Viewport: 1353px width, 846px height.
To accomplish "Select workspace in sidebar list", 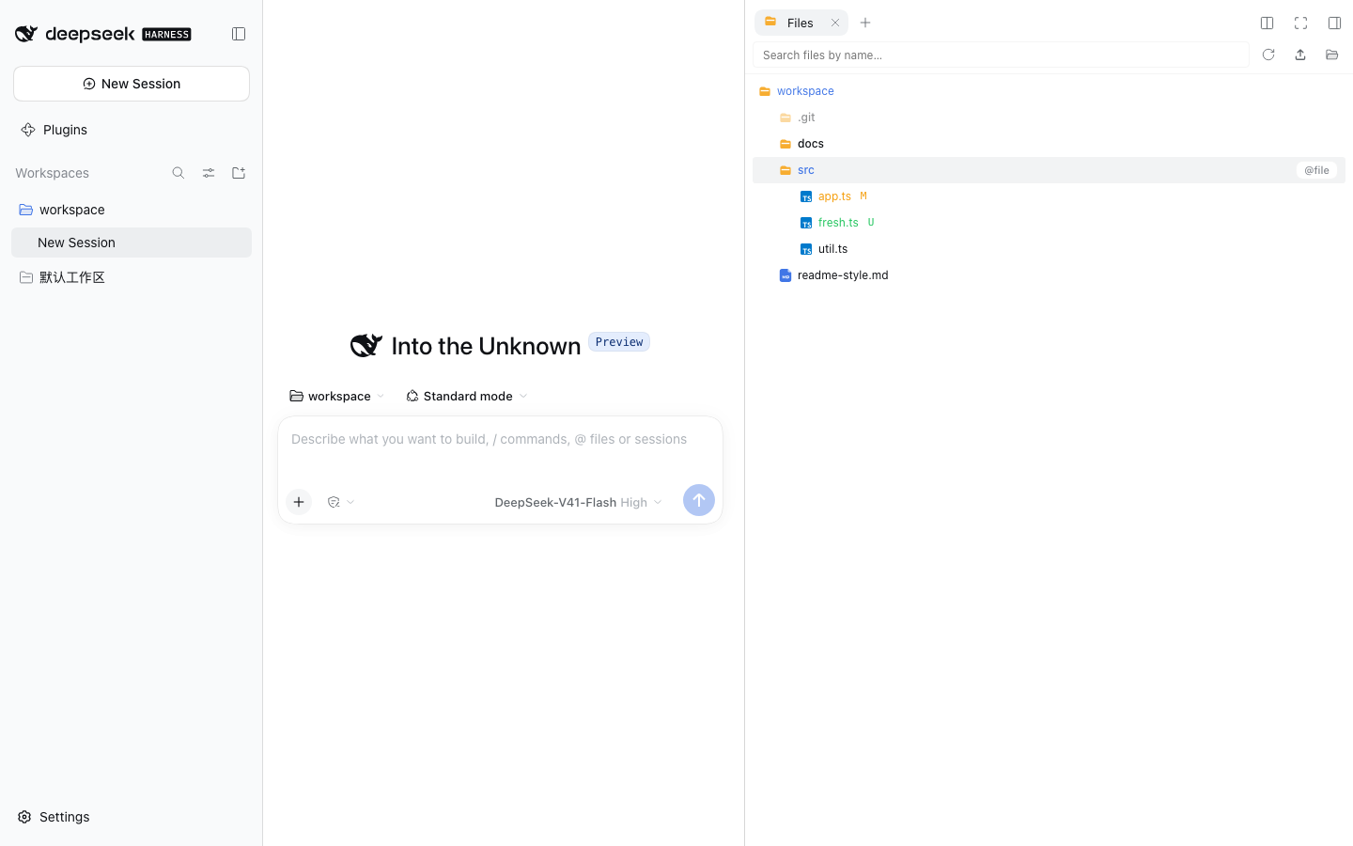I will click(x=132, y=210).
